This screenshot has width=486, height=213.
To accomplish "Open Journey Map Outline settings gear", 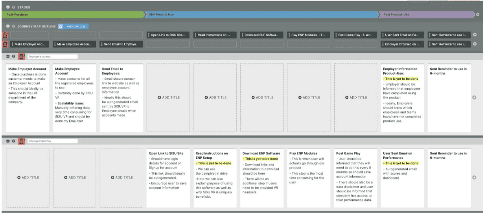I will (x=8, y=26).
